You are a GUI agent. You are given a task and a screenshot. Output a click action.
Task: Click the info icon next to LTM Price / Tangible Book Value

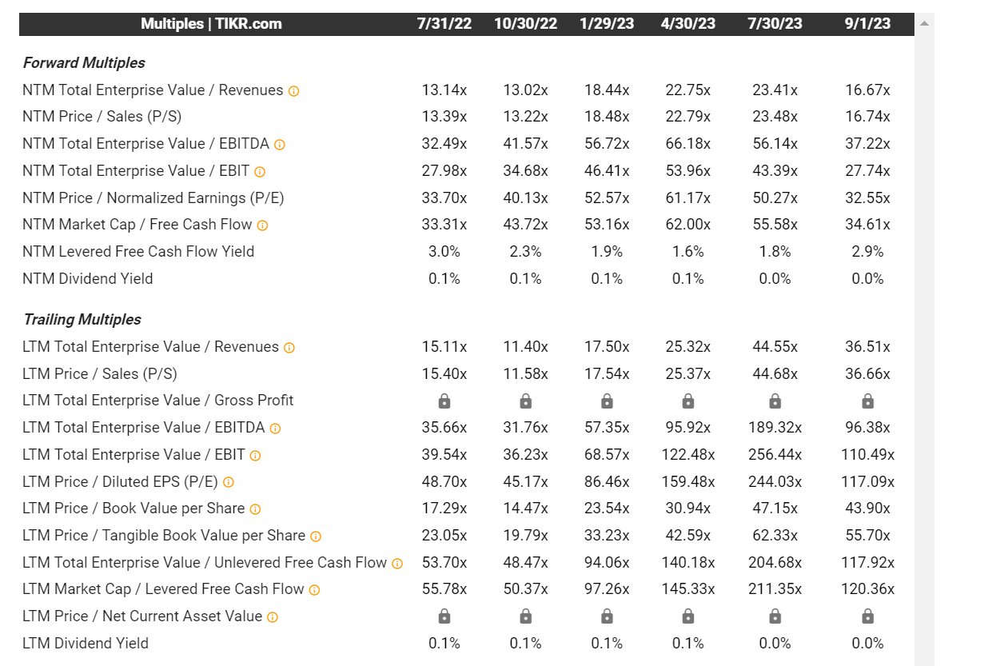[x=316, y=536]
